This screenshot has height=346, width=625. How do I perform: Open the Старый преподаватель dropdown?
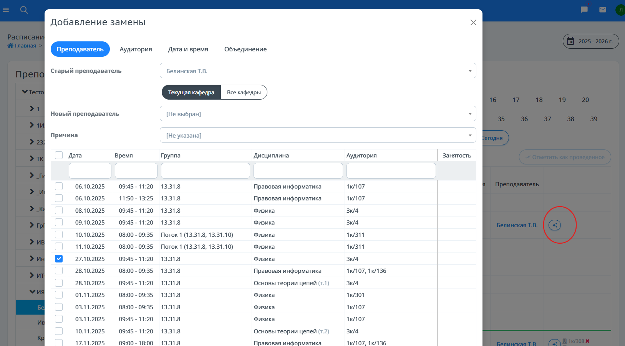pyautogui.click(x=318, y=71)
